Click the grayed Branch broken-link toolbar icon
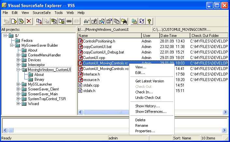The height and width of the screenshot is (142, 230). (77, 21)
